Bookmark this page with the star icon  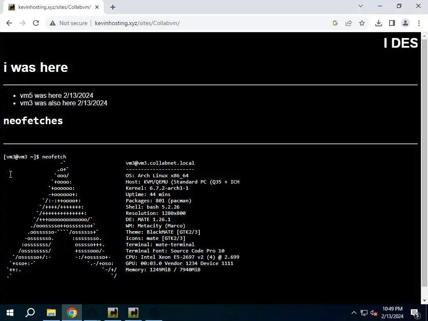(362, 23)
